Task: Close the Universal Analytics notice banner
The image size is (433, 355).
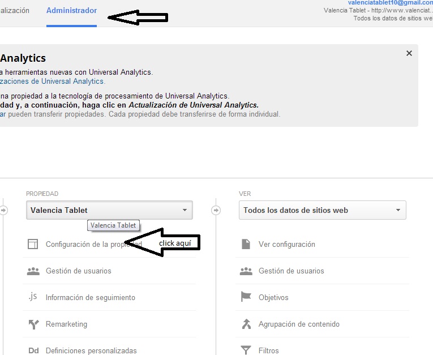Action: 409,53
